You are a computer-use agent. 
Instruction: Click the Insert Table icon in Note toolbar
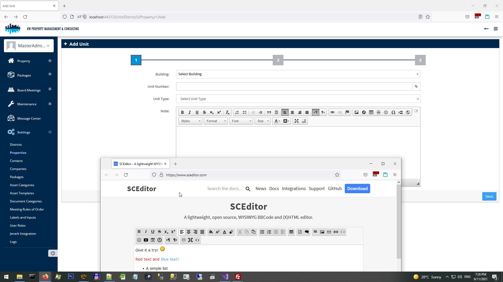[371, 112]
